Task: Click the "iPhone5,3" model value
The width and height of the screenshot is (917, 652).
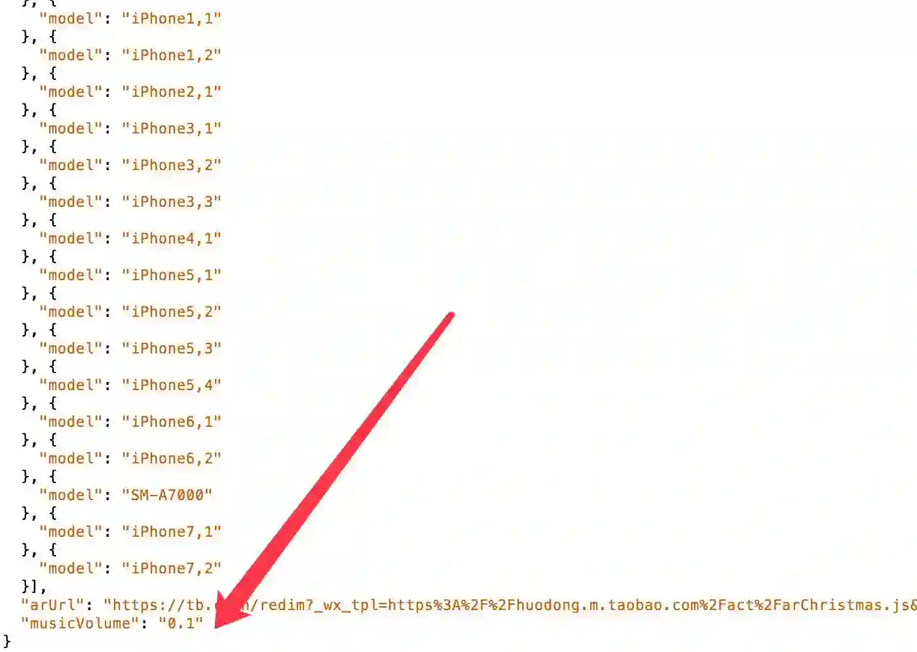Action: tap(172, 348)
